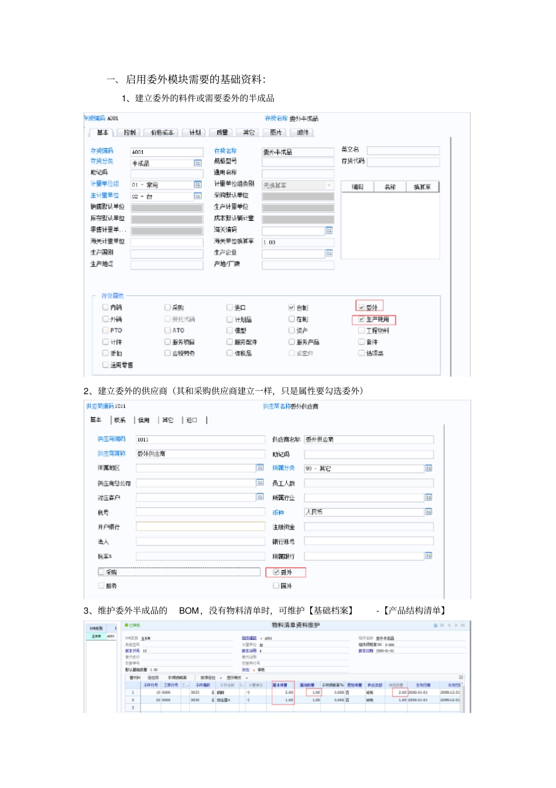This screenshot has width=556, height=788.
Task: Click the supplier 税号 input field
Action: pyautogui.click(x=201, y=512)
